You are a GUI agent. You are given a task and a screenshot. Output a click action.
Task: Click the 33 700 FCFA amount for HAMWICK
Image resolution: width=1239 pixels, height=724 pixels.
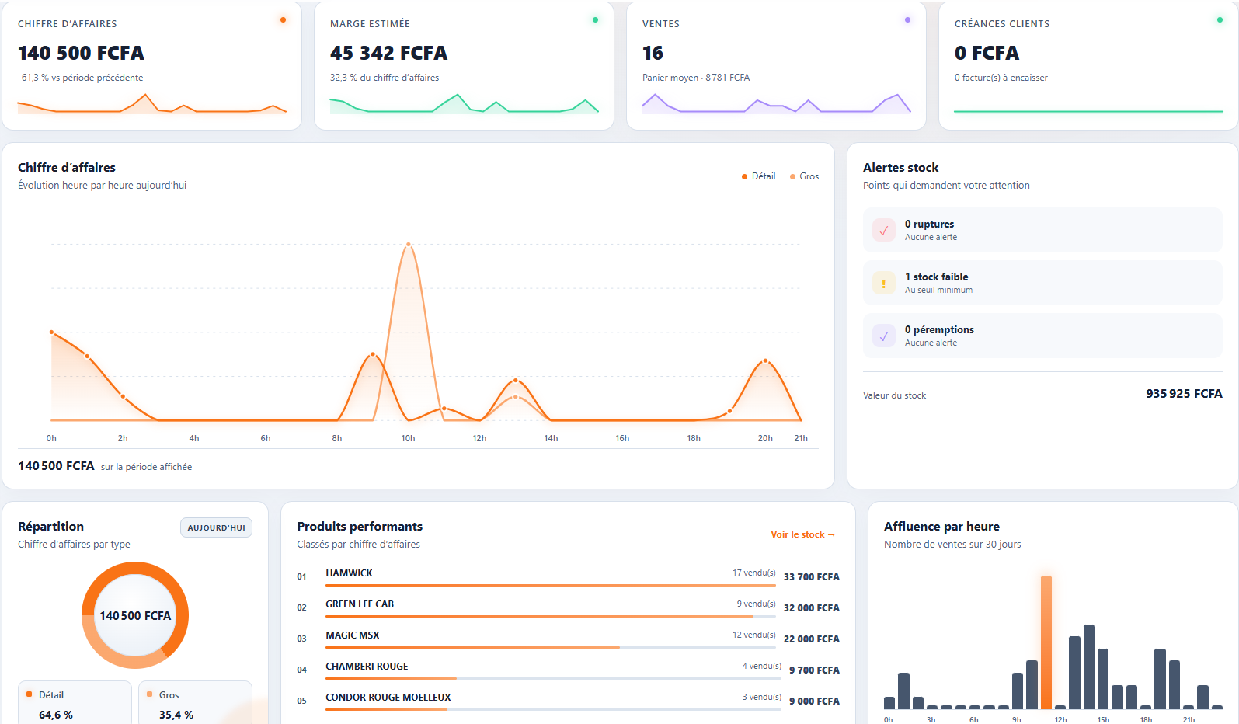[x=811, y=577]
